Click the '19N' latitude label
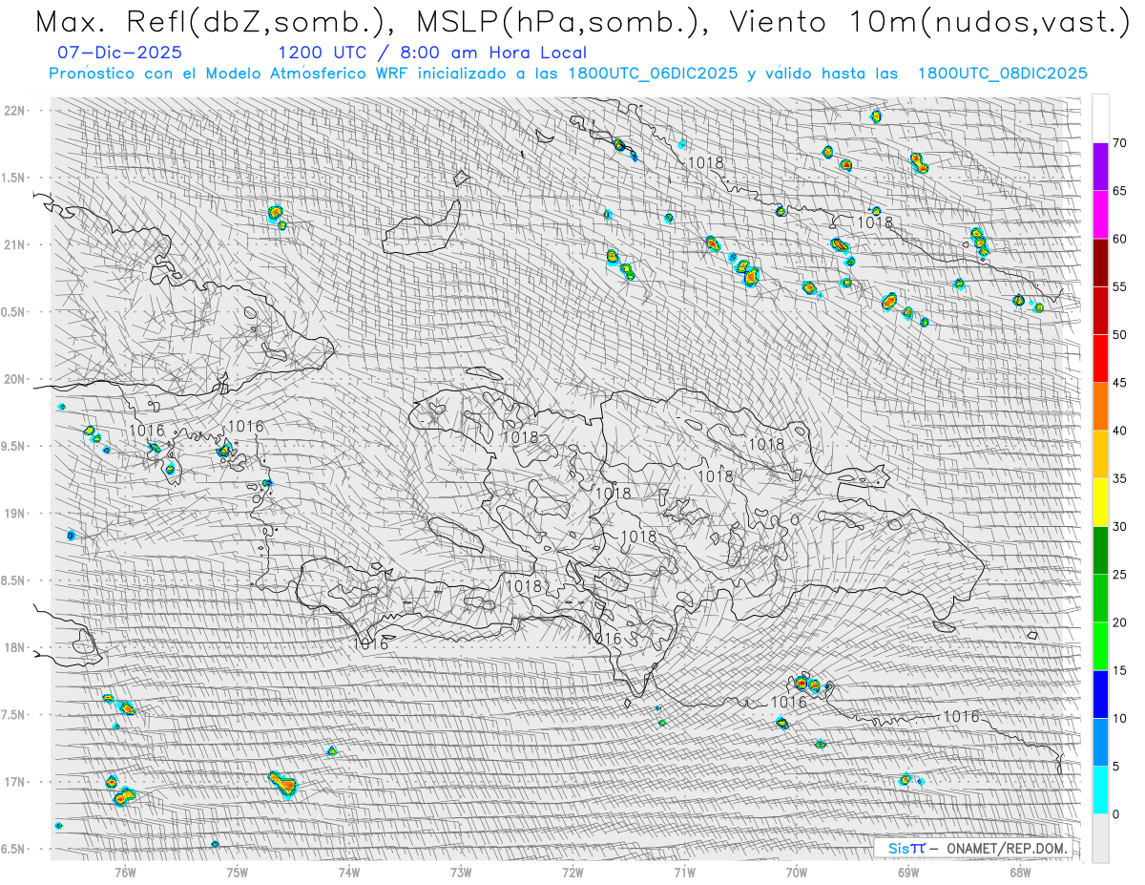This screenshot has height=885, width=1145. coord(16,514)
